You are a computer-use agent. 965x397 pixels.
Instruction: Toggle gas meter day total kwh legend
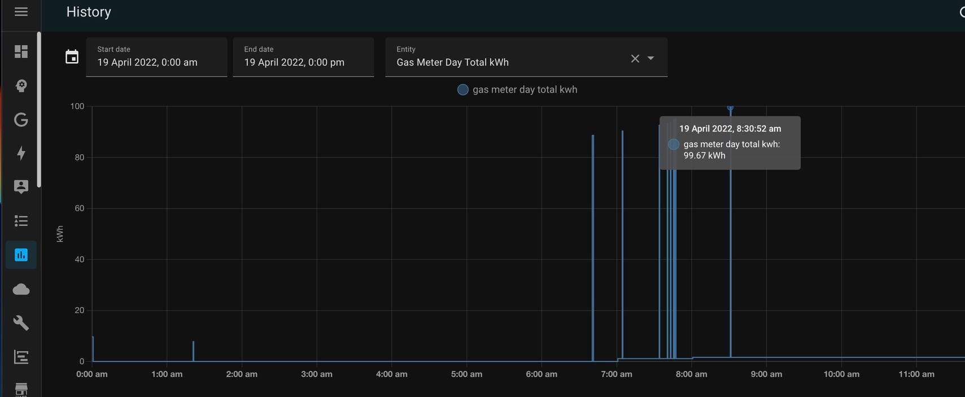pos(517,90)
